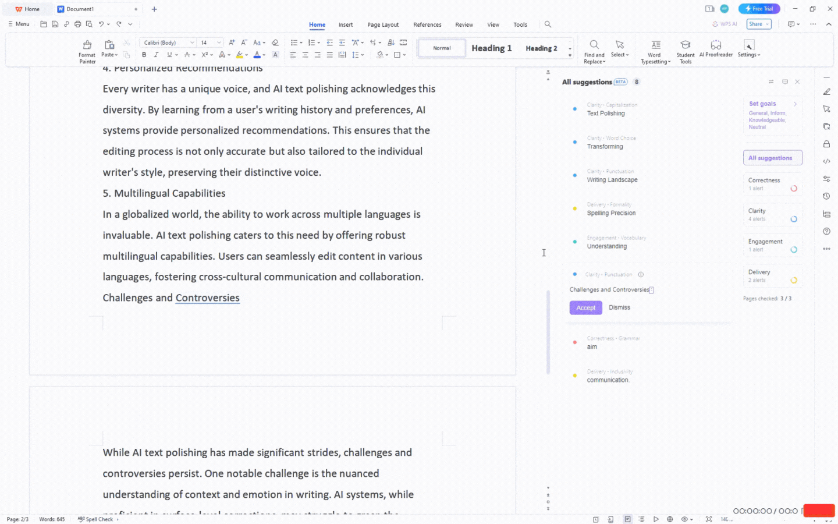Increase paragraph indent

click(342, 43)
